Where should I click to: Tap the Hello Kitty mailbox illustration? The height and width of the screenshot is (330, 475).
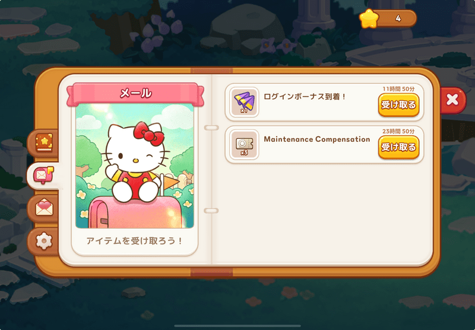click(x=135, y=166)
